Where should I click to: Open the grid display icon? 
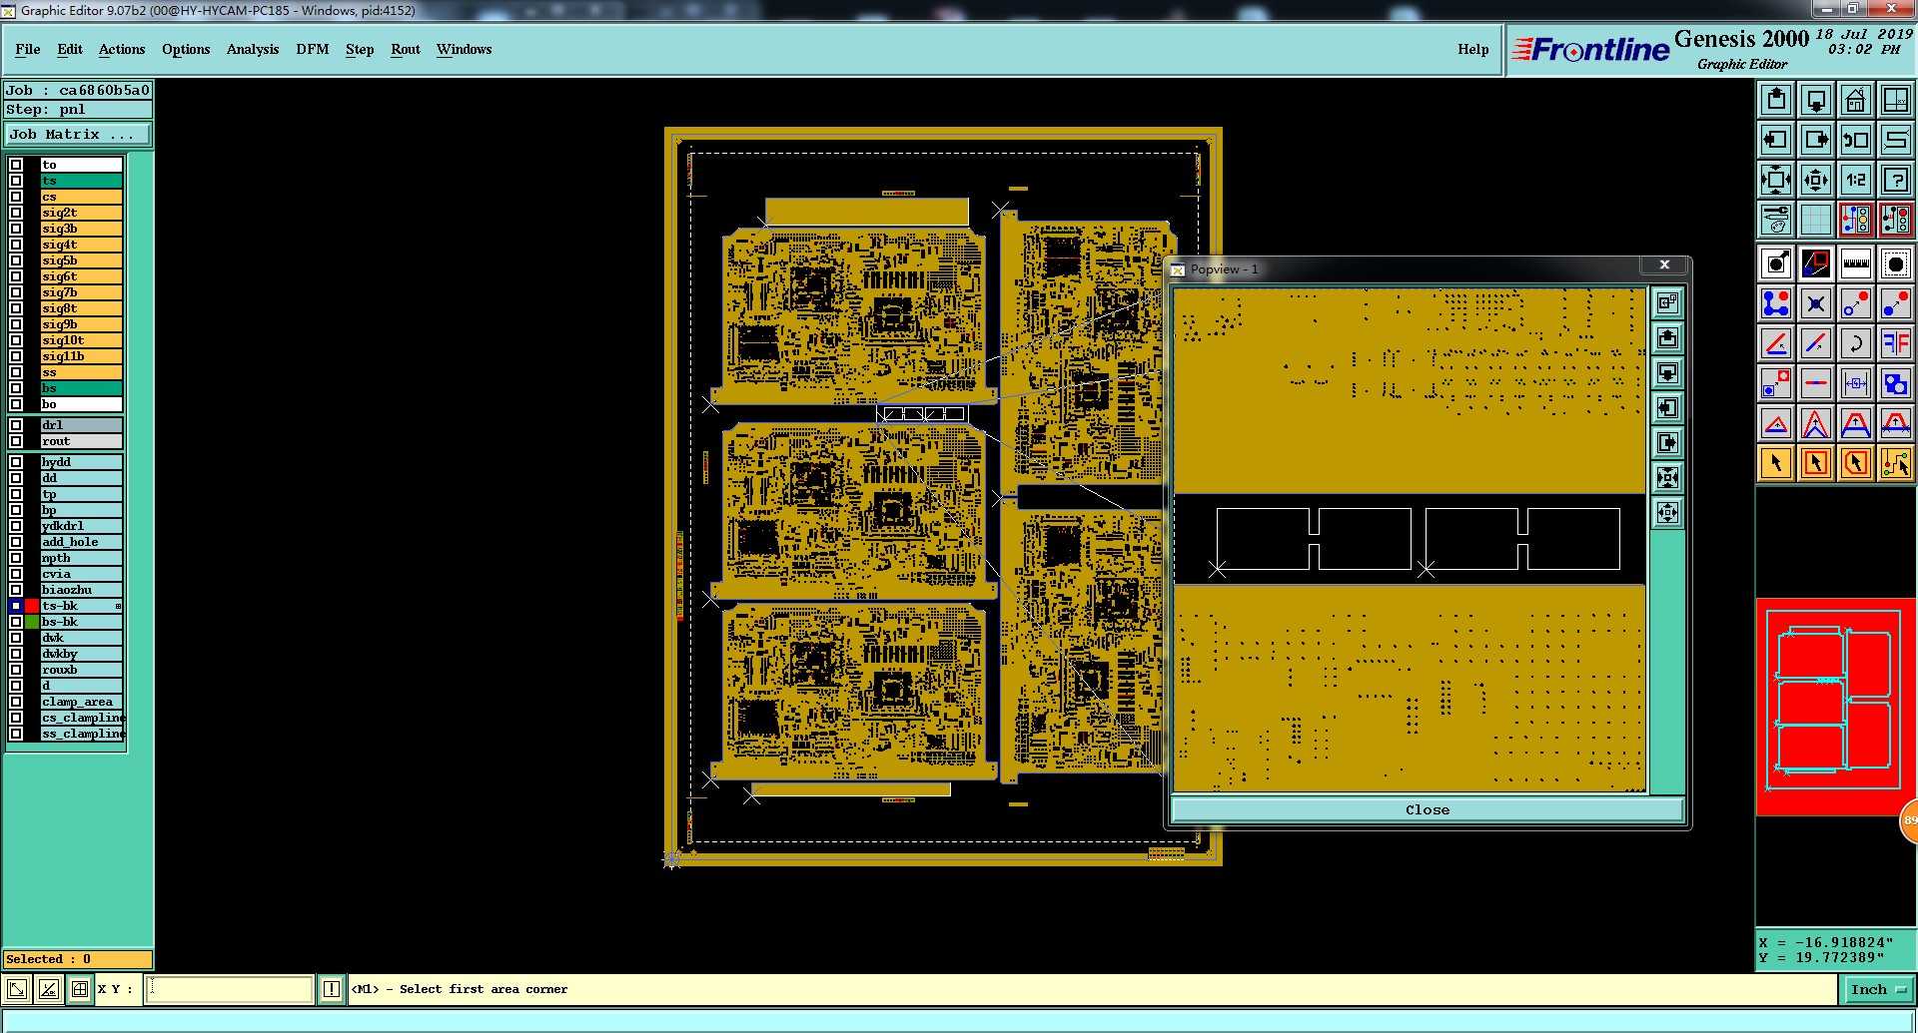click(1816, 220)
